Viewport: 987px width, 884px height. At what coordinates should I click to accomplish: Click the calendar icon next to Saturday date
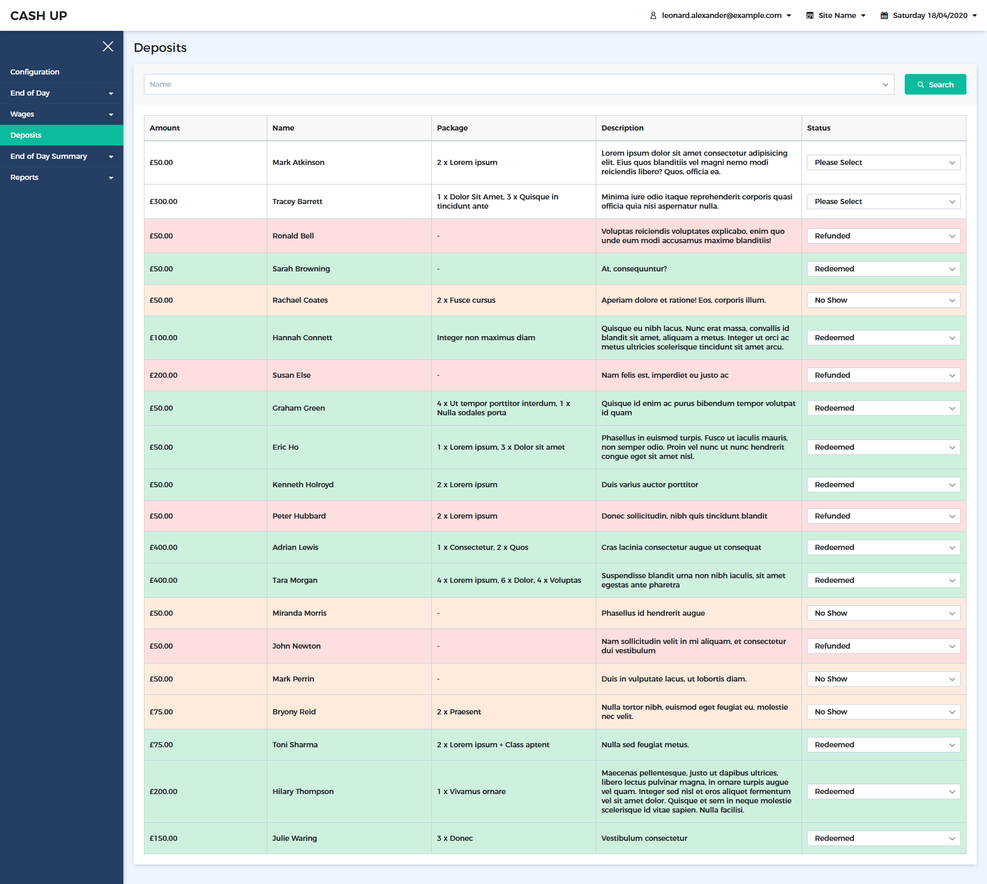pyautogui.click(x=884, y=15)
